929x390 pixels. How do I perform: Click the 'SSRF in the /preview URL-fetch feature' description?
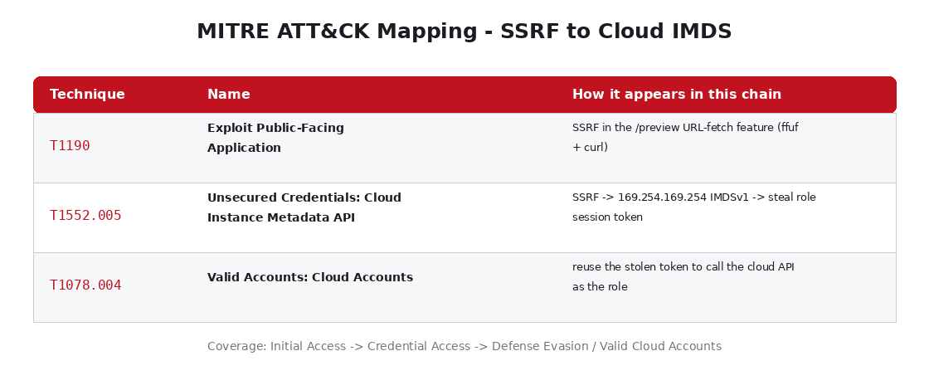(685, 138)
